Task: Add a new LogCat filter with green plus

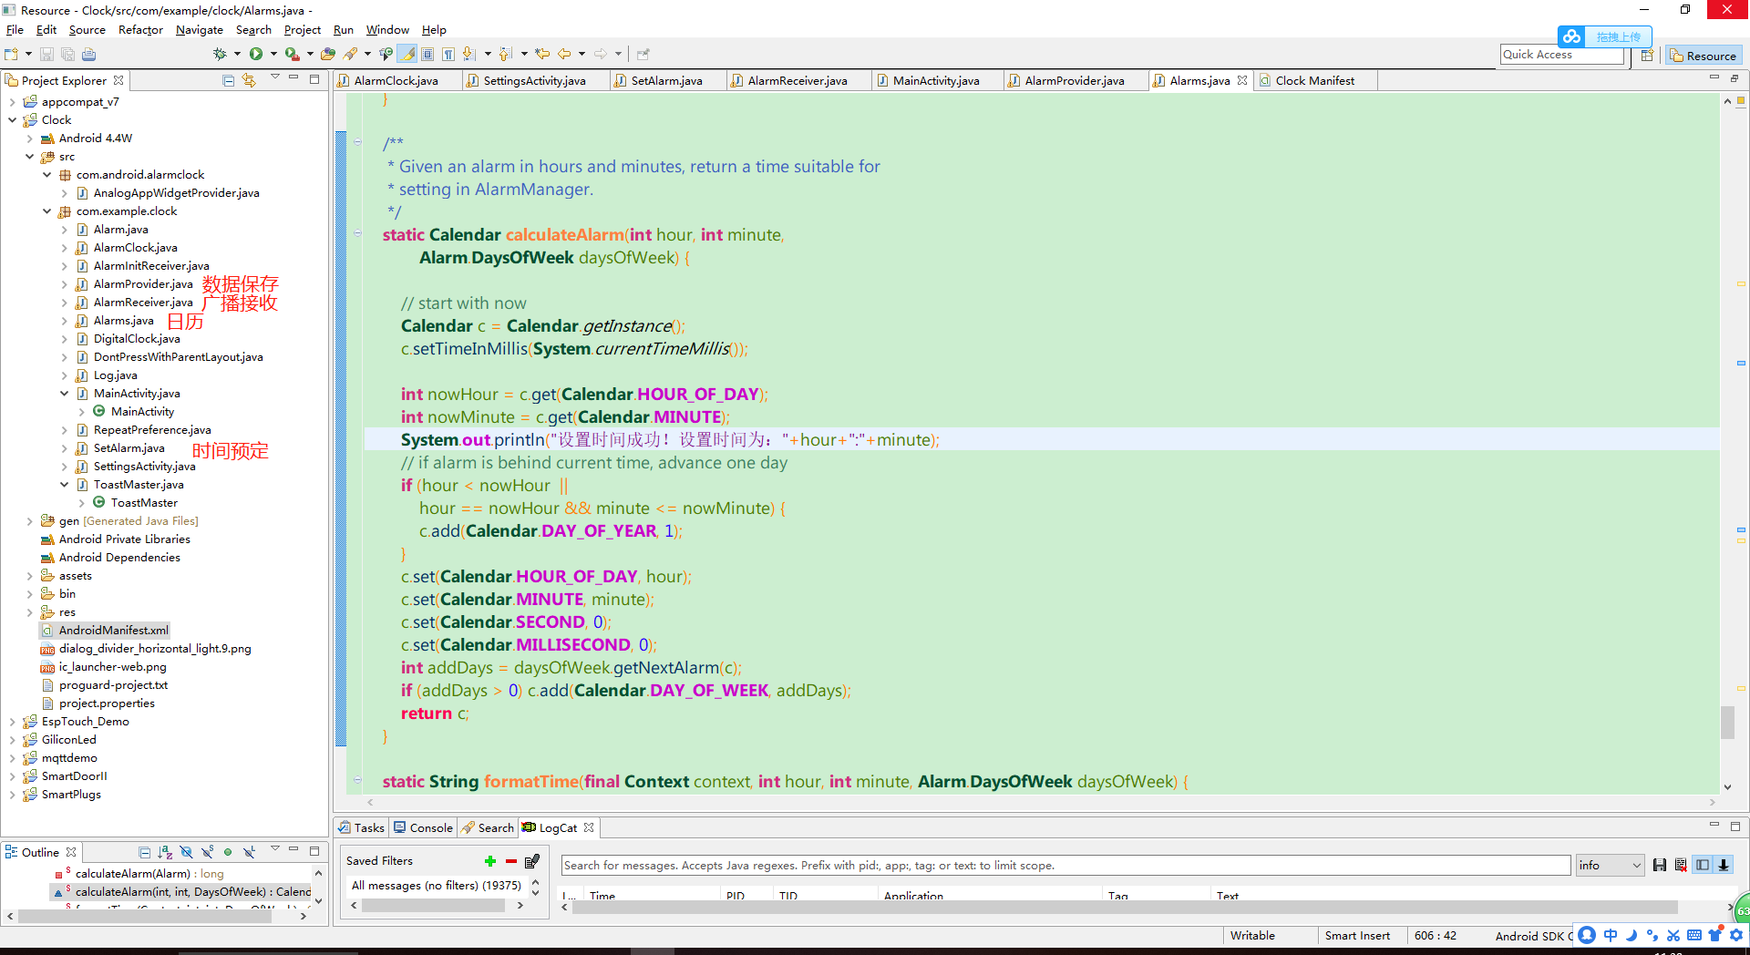Action: point(490,861)
